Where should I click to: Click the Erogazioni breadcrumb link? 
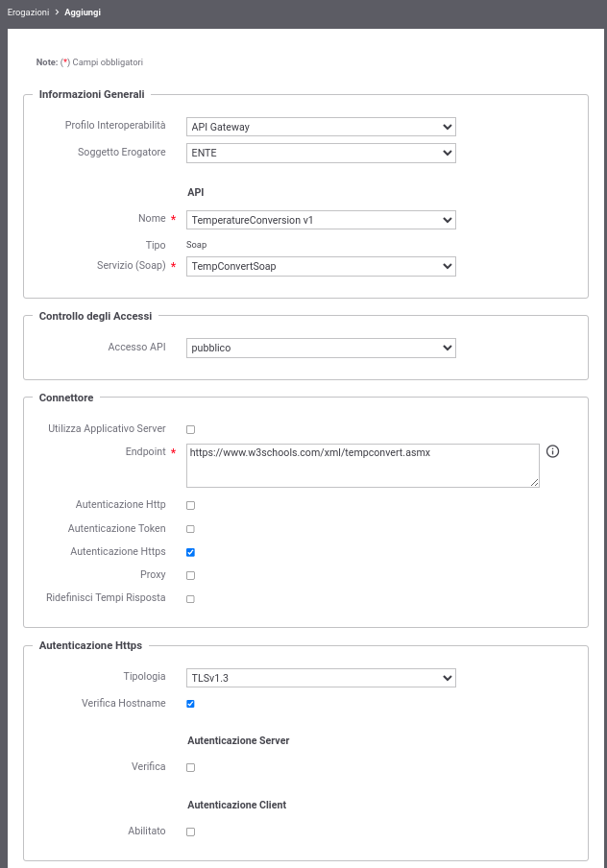28,12
